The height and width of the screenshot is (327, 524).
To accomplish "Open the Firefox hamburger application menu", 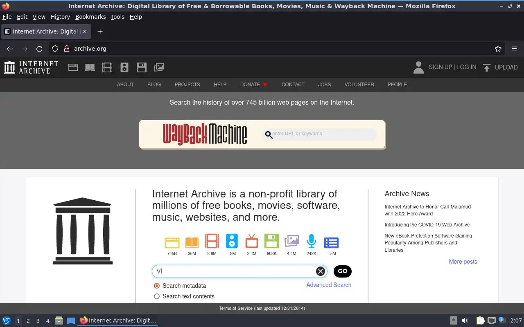I will (514, 49).
